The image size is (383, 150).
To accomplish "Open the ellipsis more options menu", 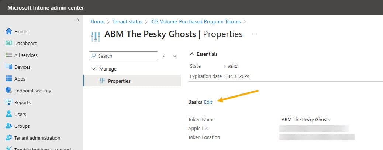I will [x=254, y=34].
